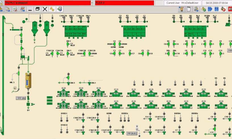Click the blue double-arrow forward icon
Image resolution: width=232 pixels, height=139 pixels.
(x=210, y=9)
